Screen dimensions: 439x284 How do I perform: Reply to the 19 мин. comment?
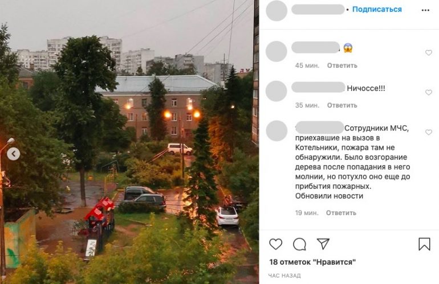click(x=341, y=213)
